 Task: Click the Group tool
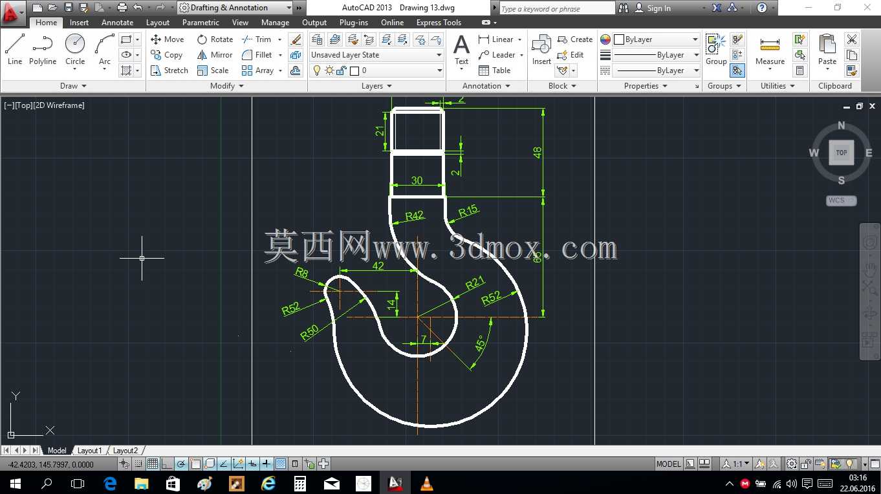tap(716, 50)
